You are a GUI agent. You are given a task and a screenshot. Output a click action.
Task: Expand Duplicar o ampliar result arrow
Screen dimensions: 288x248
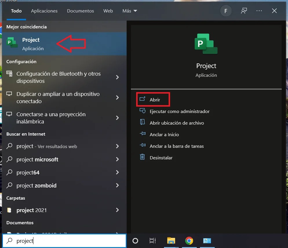118,98
